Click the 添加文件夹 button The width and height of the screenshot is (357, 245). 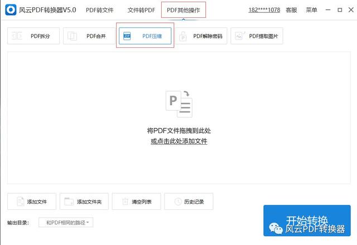(84, 202)
